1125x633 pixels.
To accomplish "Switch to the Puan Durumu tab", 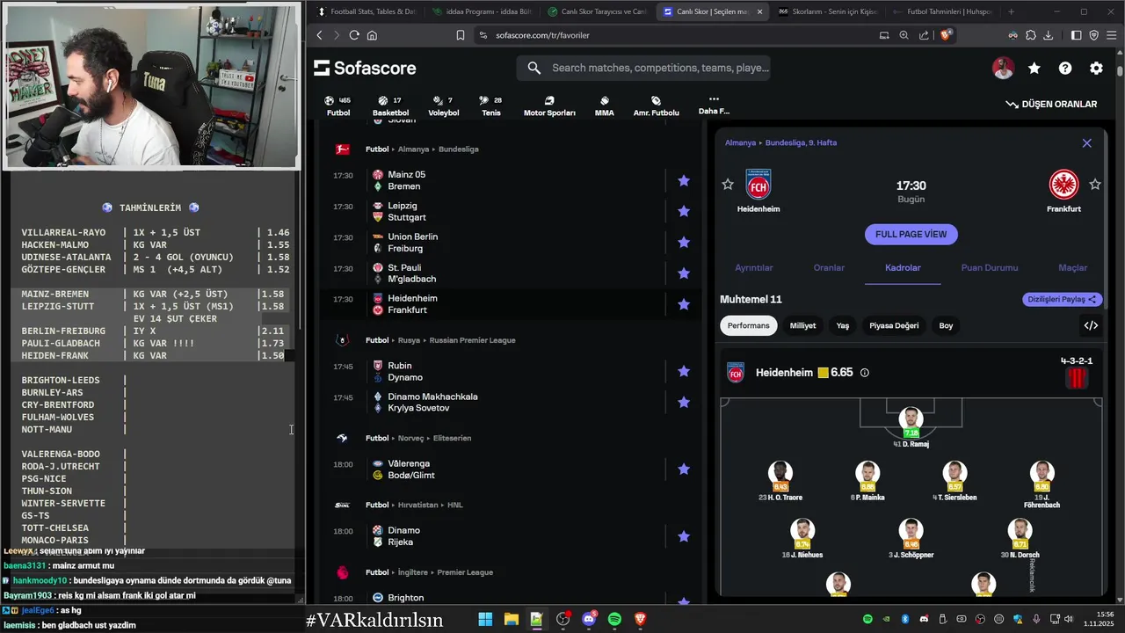I will coord(990,267).
